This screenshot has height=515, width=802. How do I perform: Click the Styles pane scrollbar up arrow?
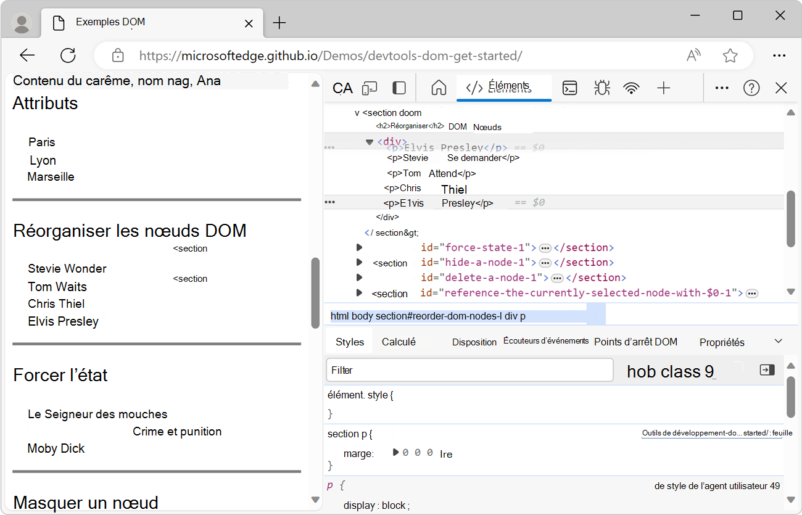click(792, 367)
